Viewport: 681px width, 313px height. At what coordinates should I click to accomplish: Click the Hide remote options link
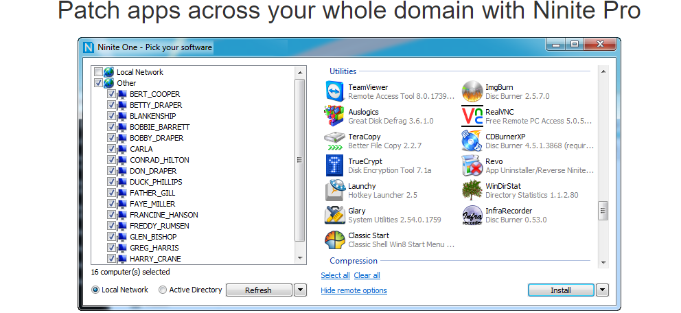[354, 290]
